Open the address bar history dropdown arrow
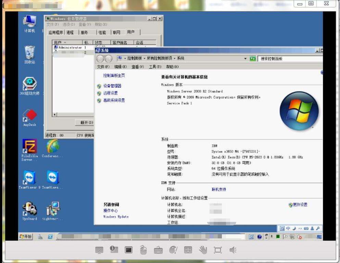Viewport: 340px width, 263px height. pos(245,59)
